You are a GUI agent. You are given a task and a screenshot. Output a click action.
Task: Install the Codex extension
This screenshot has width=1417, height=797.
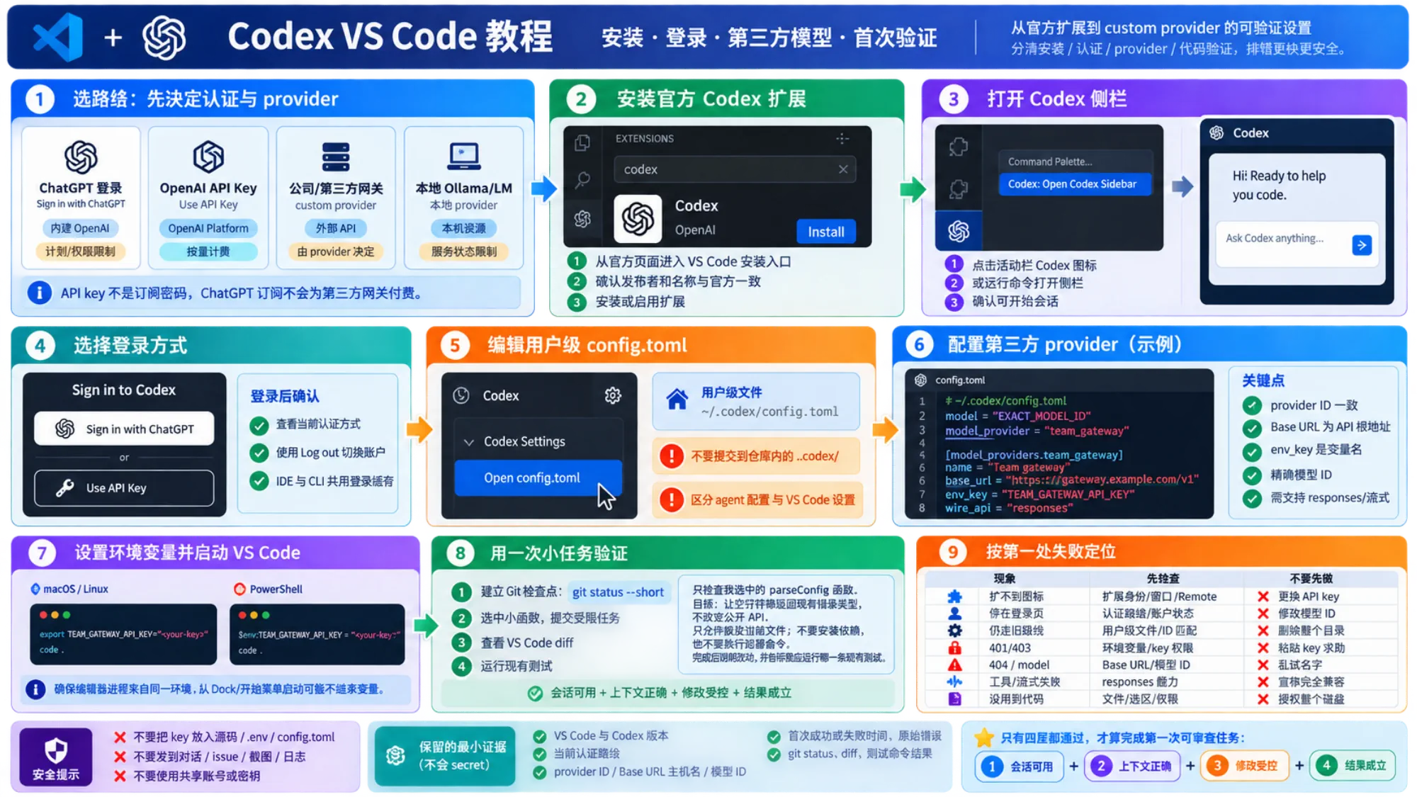tap(826, 232)
